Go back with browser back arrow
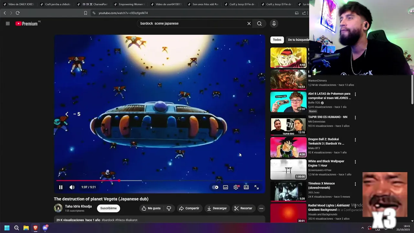Viewport: 414px width, 233px height. pos(5,13)
